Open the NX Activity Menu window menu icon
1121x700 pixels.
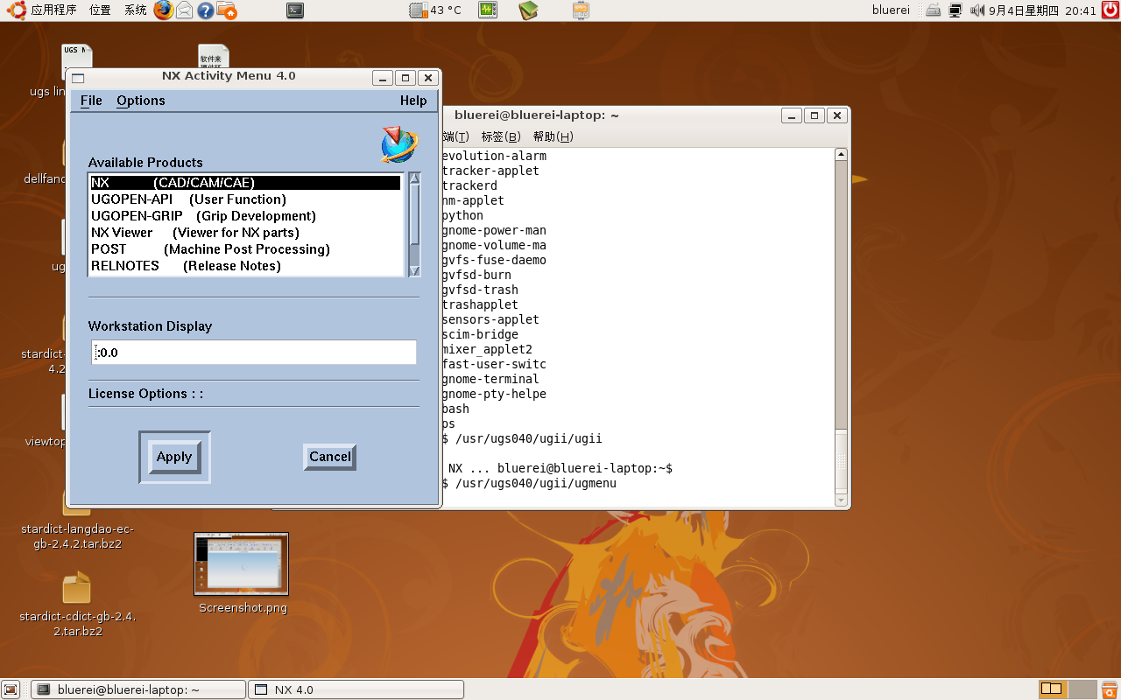tap(78, 78)
